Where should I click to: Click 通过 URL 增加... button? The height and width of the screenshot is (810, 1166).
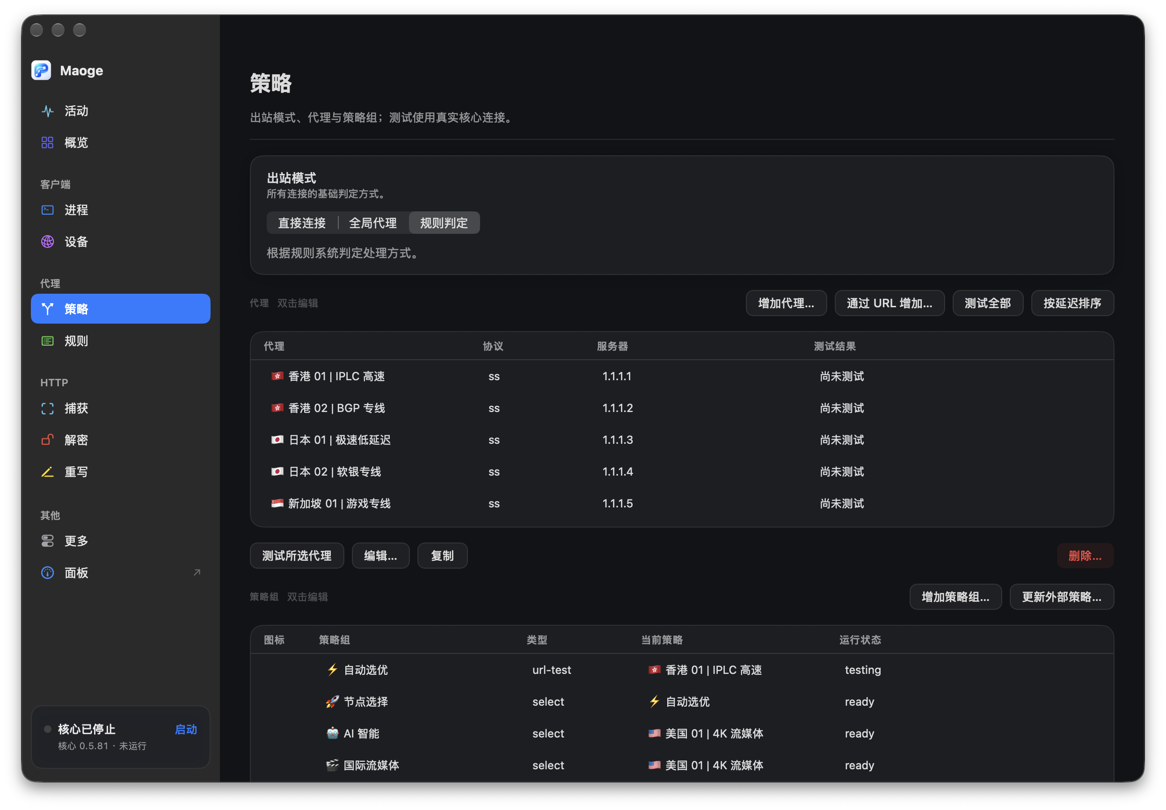click(889, 303)
